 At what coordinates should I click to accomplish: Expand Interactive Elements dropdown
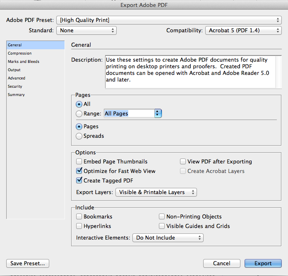click(x=168, y=238)
